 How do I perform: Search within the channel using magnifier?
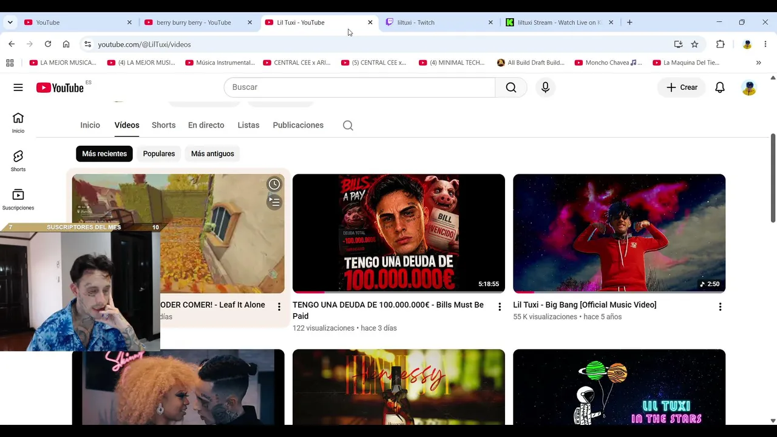point(348,126)
